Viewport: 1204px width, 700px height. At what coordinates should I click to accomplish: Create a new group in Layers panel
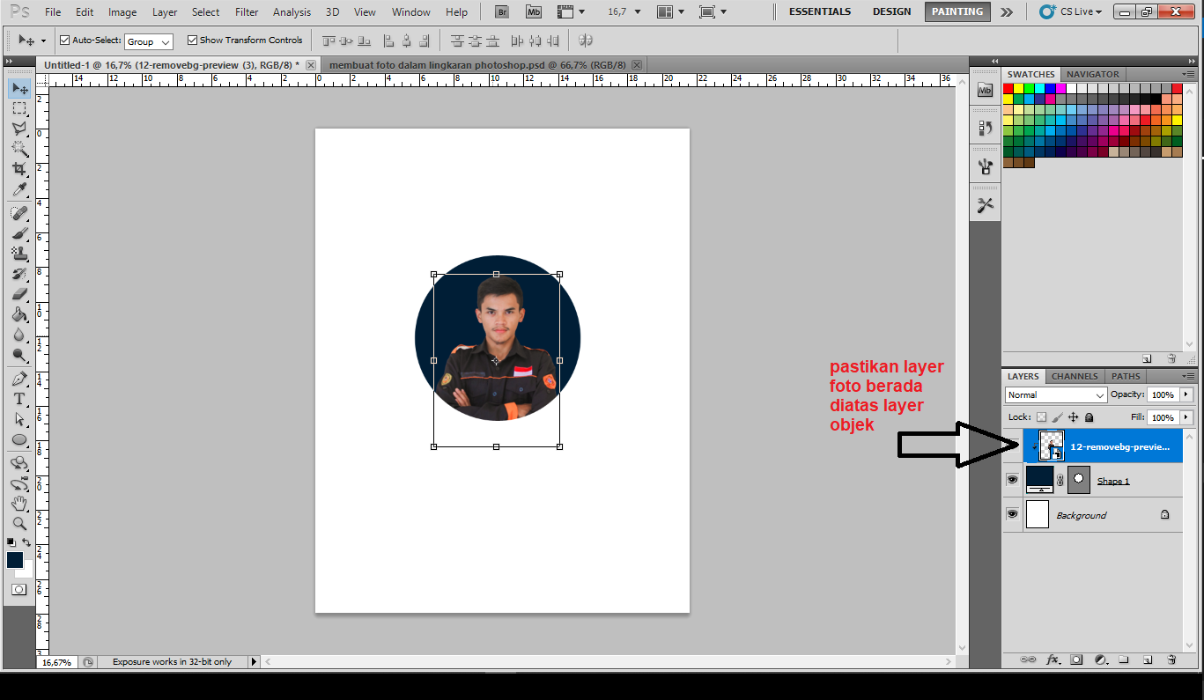[x=1124, y=659]
